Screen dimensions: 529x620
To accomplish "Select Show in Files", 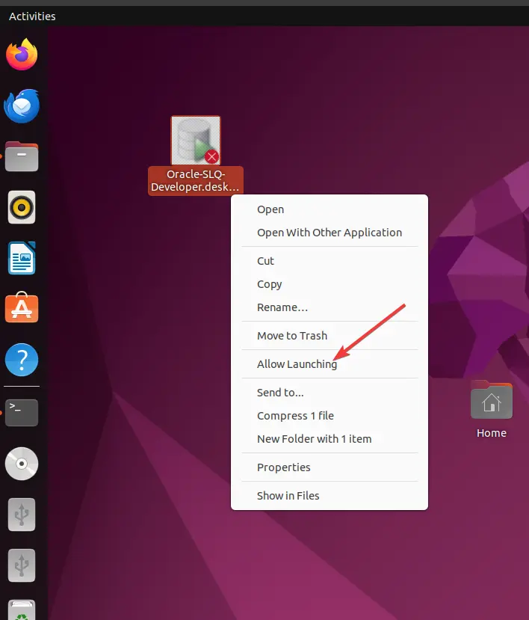I will pyautogui.click(x=330, y=496).
